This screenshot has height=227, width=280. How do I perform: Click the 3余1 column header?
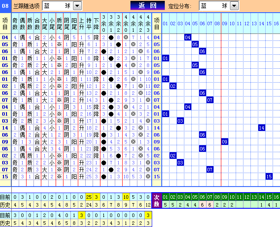(111, 23)
